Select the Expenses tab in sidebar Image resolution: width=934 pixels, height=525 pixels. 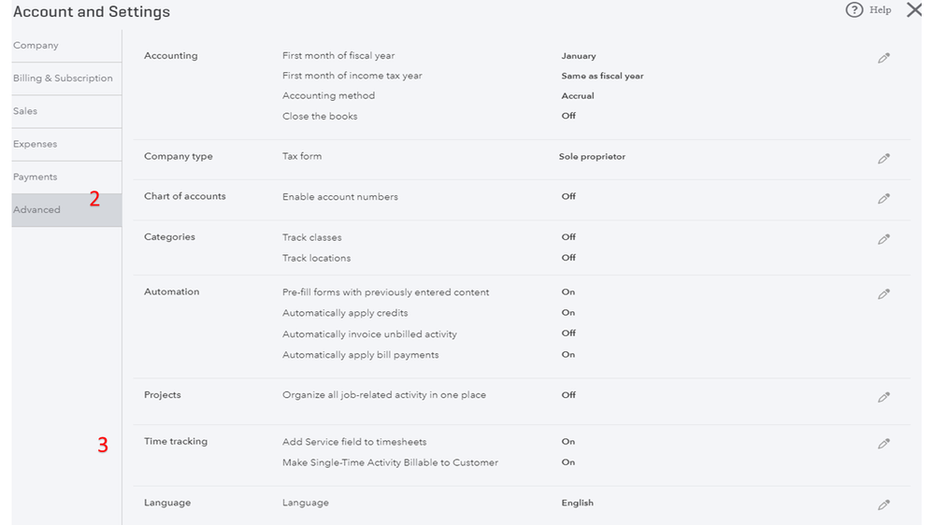36,144
